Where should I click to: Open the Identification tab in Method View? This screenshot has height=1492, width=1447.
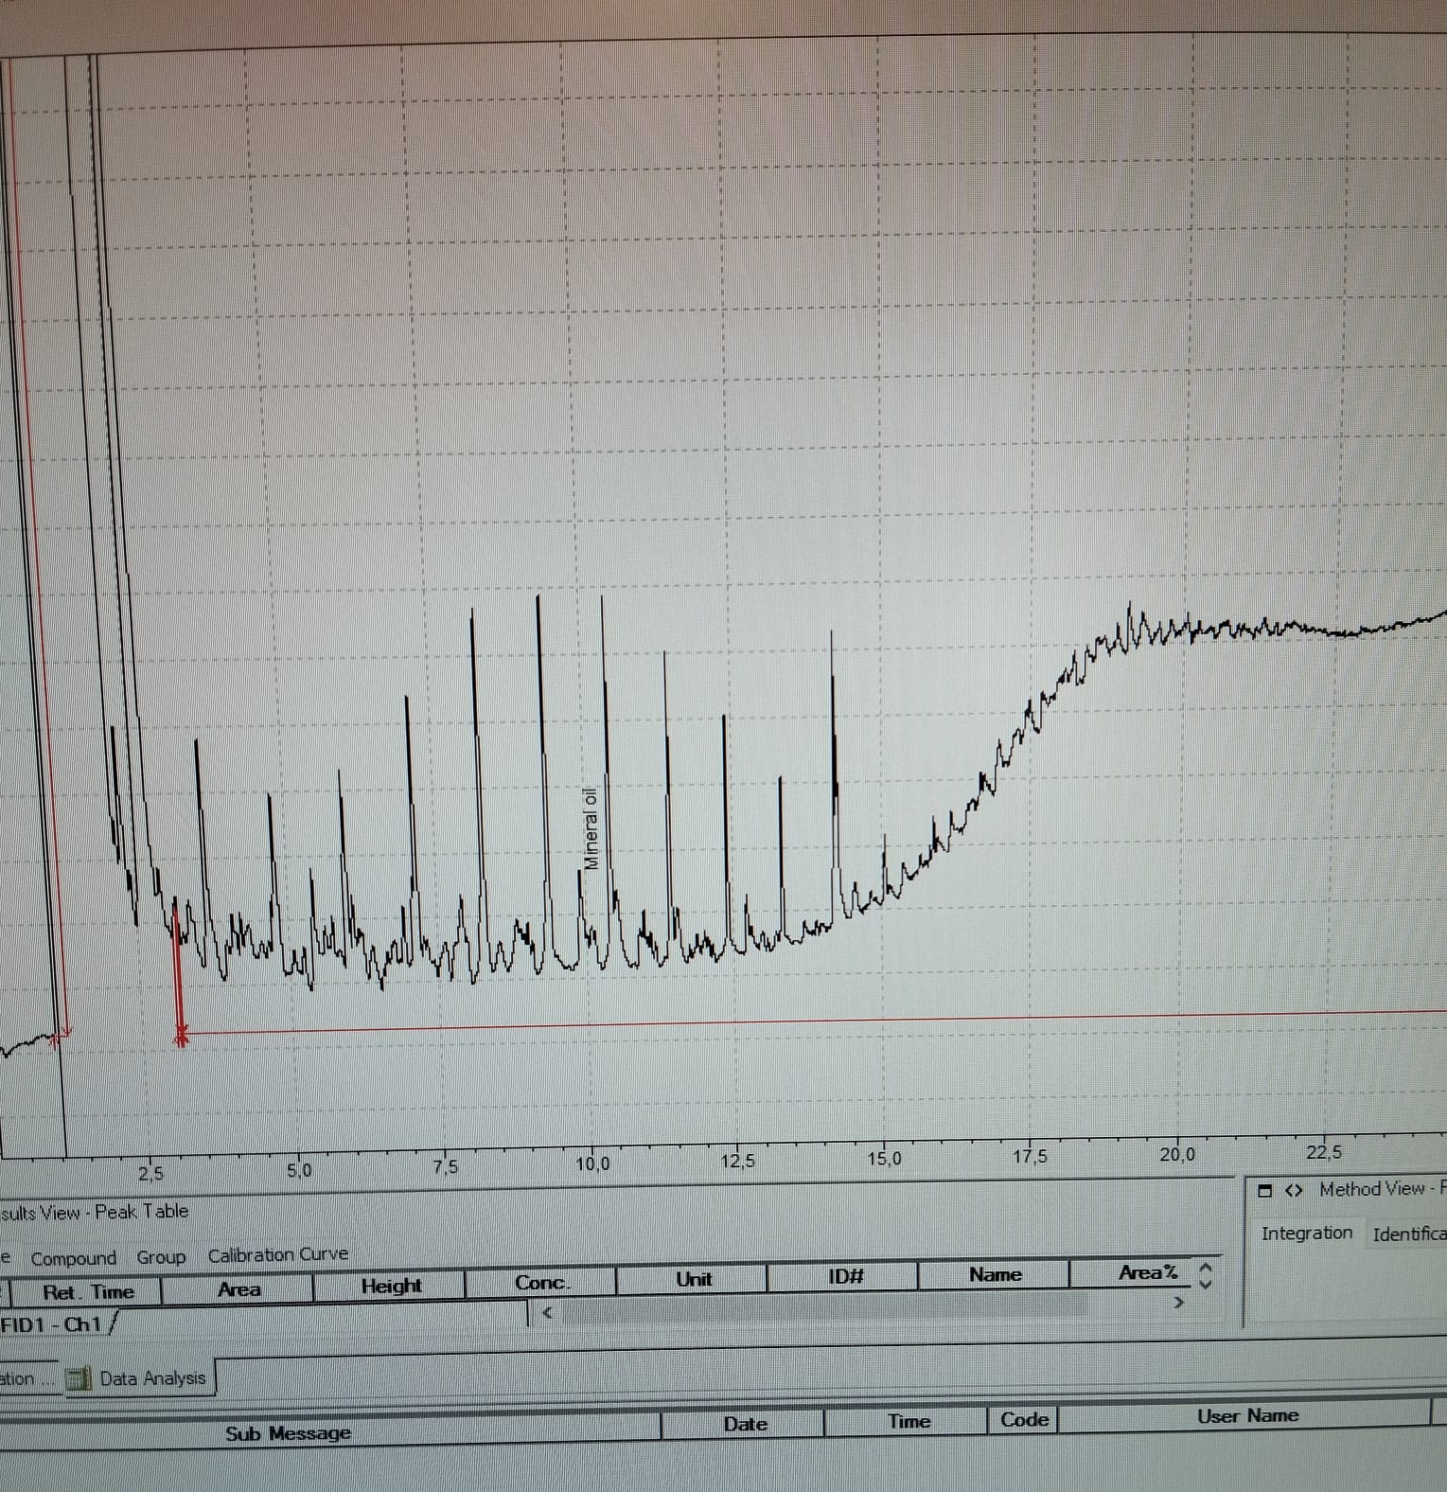tap(1409, 1234)
